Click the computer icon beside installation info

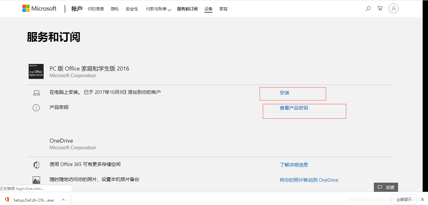tap(37, 92)
